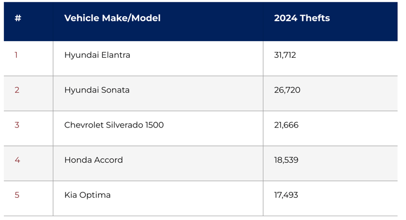Select the 26,720 thefts value
Image resolution: width=406 pixels, height=220 pixels.
[287, 90]
